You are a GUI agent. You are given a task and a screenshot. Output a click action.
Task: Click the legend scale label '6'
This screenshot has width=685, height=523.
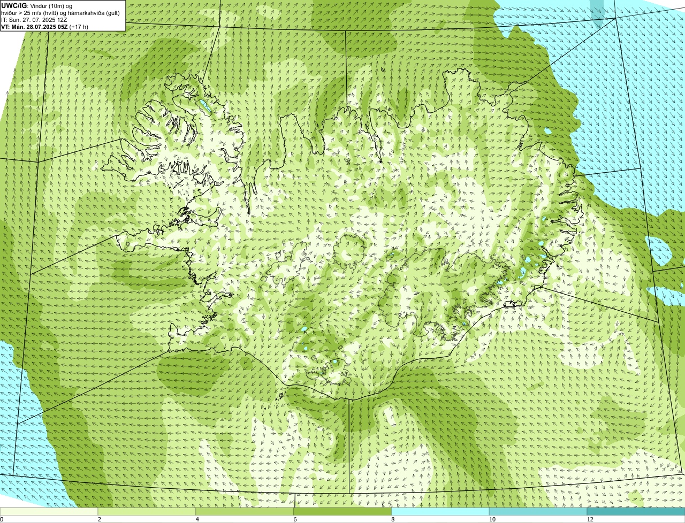(x=295, y=519)
